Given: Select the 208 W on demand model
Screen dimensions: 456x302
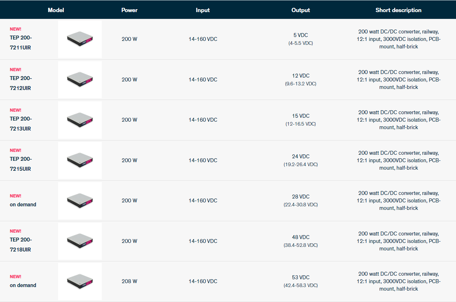Looking at the screenshot, I should (x=23, y=285).
